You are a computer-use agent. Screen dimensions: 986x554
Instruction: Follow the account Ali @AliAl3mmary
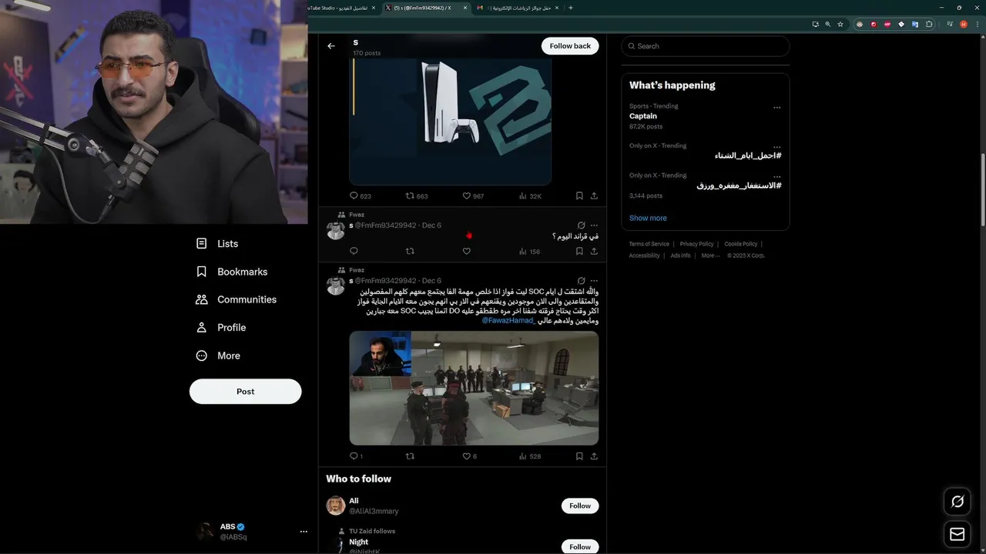click(580, 506)
